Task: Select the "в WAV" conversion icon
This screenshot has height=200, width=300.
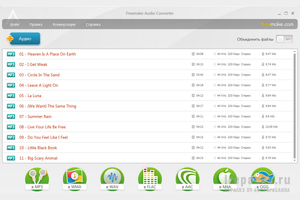Action: point(112,179)
